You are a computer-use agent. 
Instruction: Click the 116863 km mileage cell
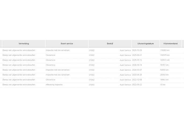(165, 50)
